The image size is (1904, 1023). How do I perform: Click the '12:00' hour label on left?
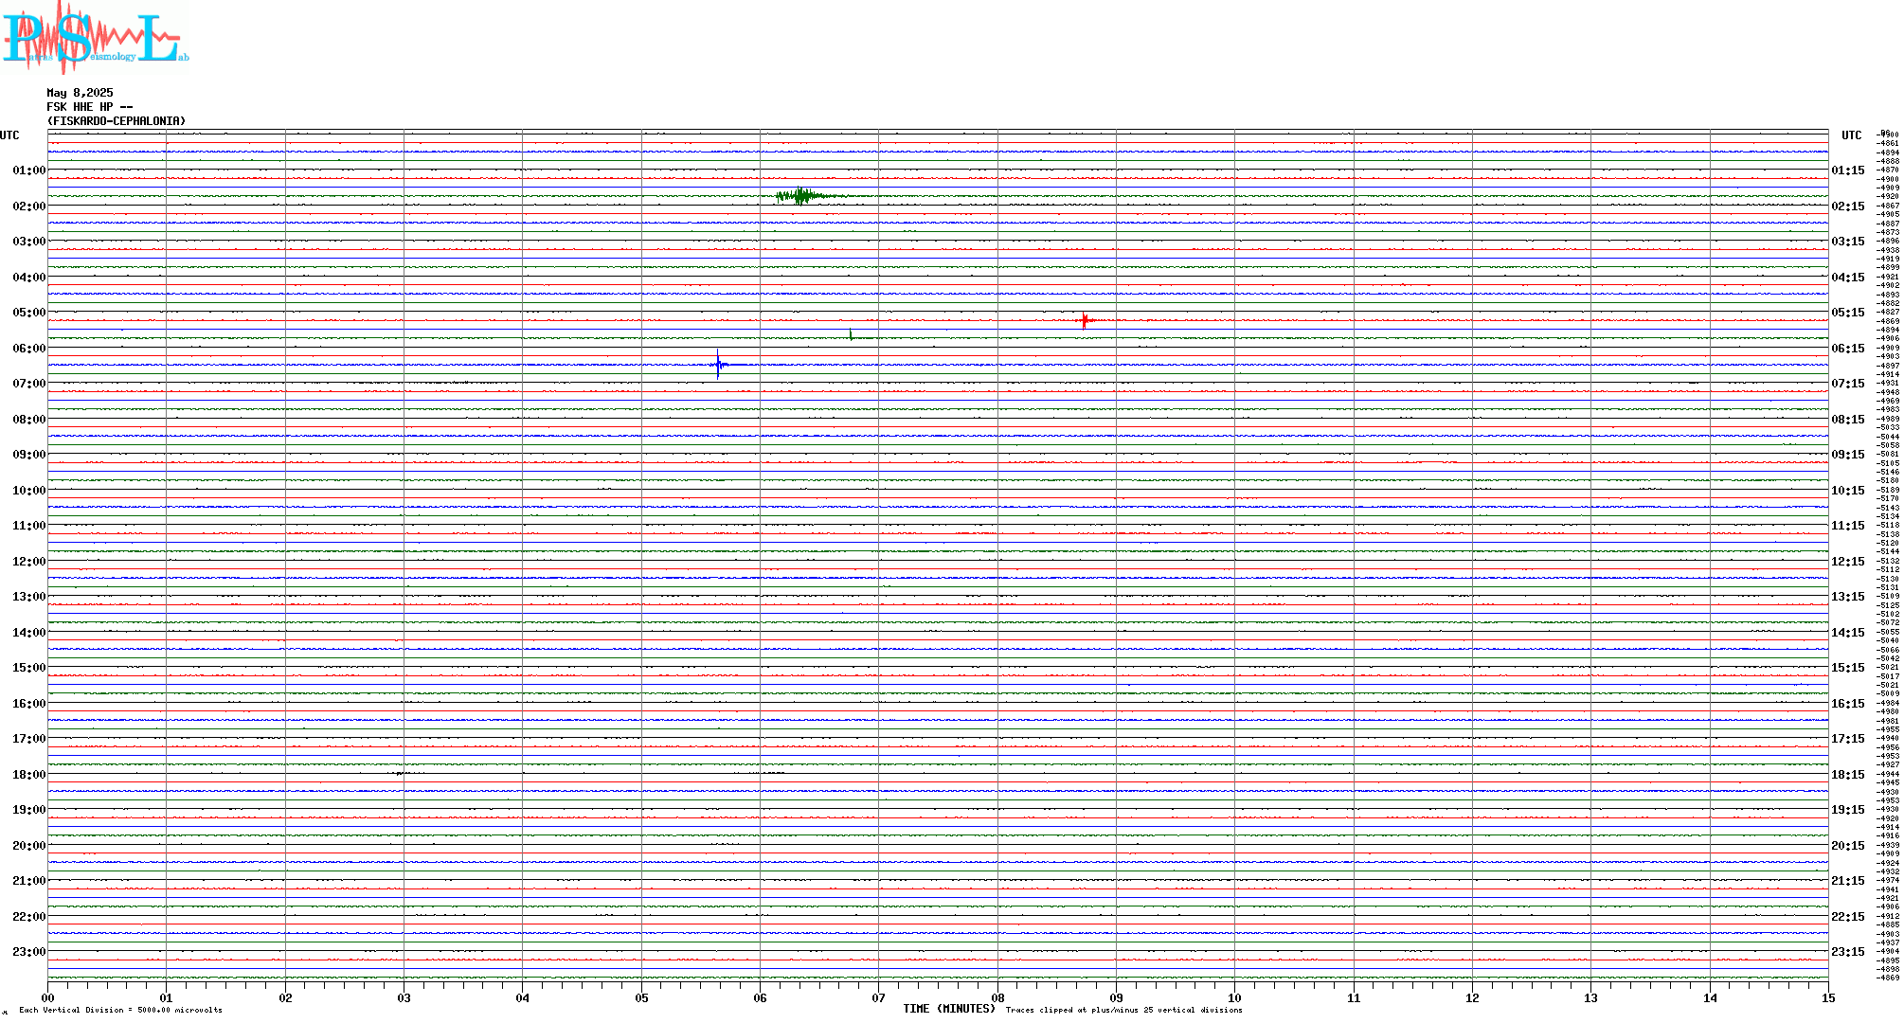[x=29, y=562]
